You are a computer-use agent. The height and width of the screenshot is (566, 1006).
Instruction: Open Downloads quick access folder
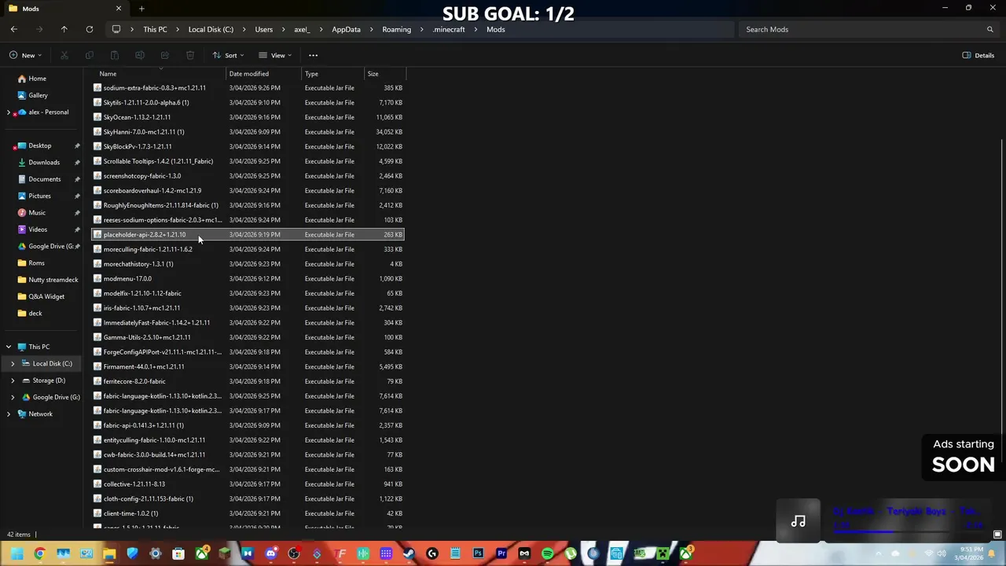(x=43, y=163)
